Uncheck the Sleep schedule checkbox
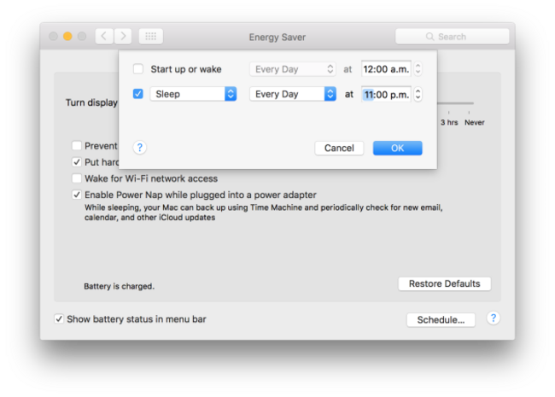This screenshot has width=555, height=397. tap(138, 94)
